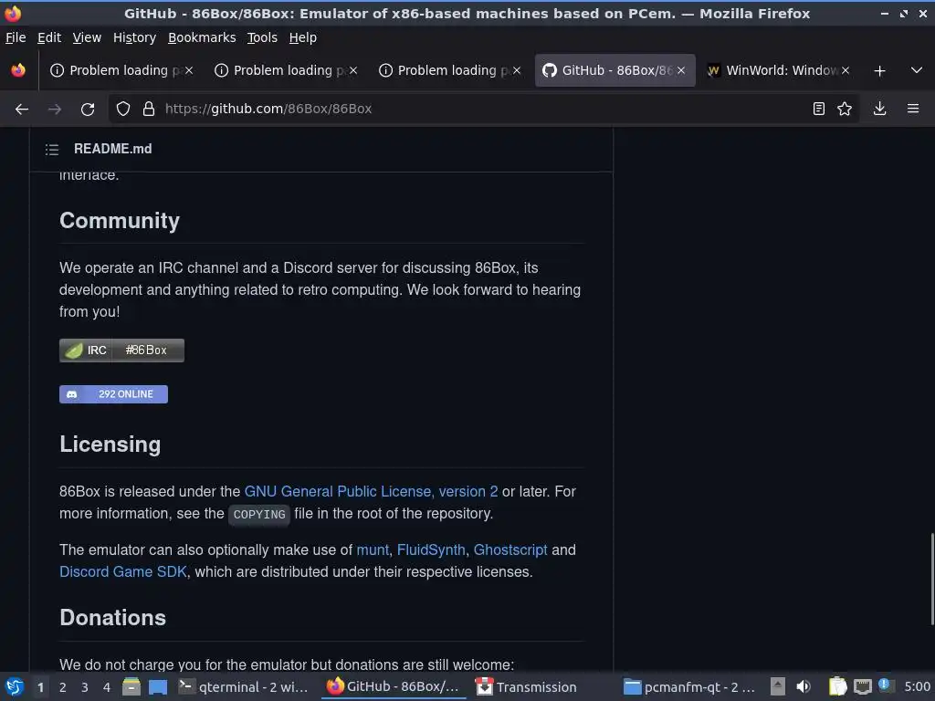Screen dimensions: 935x701
Task: Click the forward navigation arrow
Action: 55,109
